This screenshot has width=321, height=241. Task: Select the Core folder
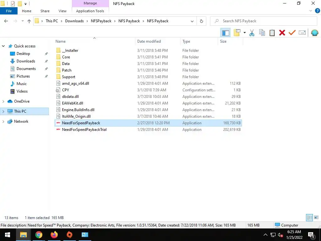point(66,57)
